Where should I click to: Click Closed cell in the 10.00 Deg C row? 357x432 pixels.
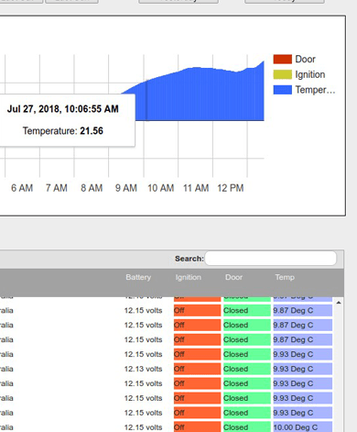pos(247,427)
